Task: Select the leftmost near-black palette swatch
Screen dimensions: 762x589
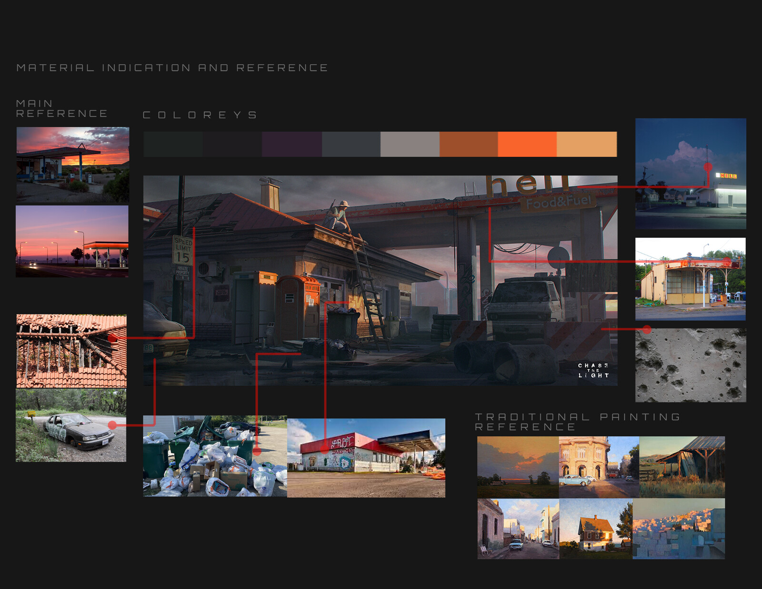Action: pyautogui.click(x=173, y=144)
